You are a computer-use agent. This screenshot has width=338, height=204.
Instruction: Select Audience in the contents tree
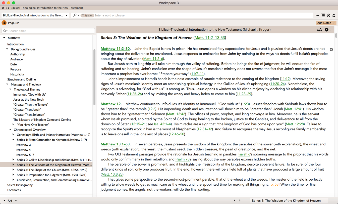tap(16, 59)
